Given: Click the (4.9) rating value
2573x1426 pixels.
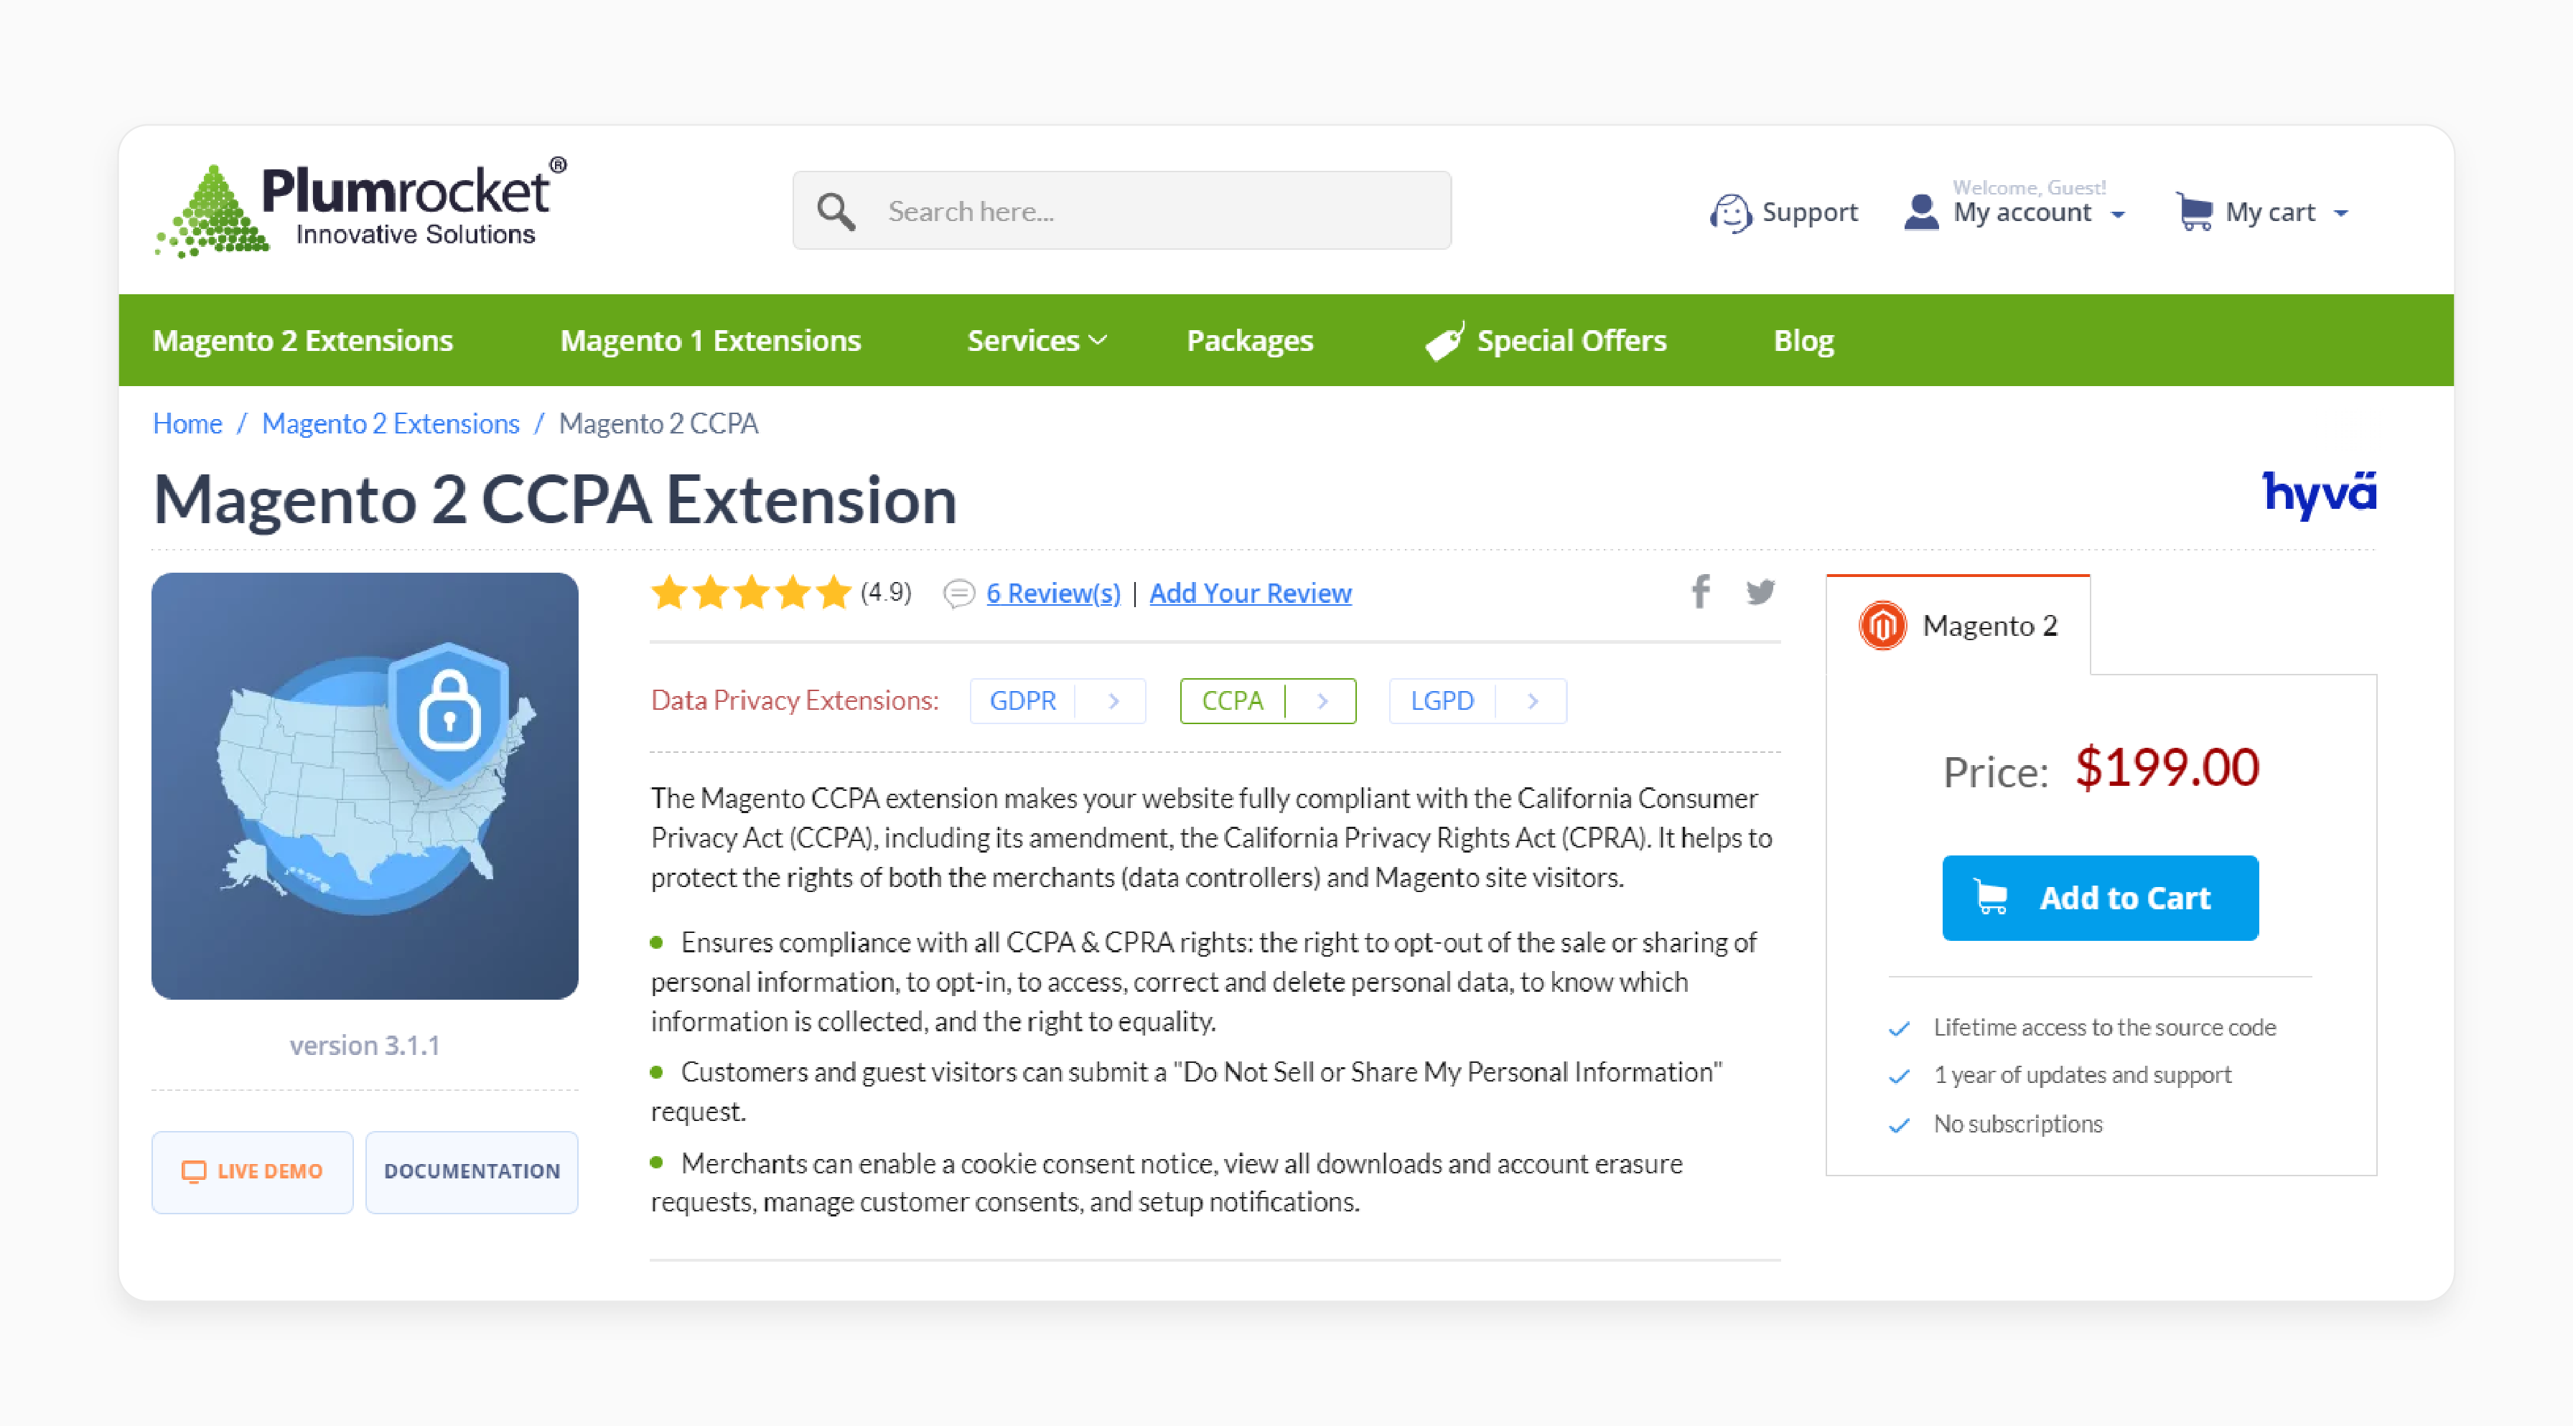Looking at the screenshot, I should click(x=886, y=592).
